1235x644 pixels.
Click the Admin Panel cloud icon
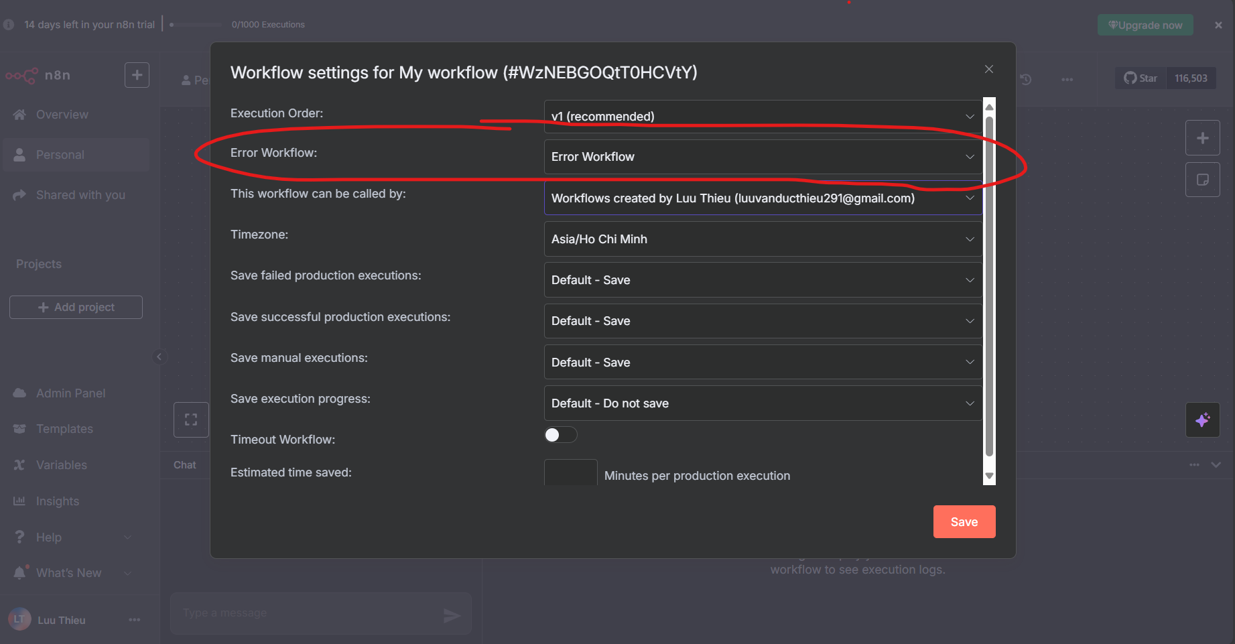pos(19,393)
